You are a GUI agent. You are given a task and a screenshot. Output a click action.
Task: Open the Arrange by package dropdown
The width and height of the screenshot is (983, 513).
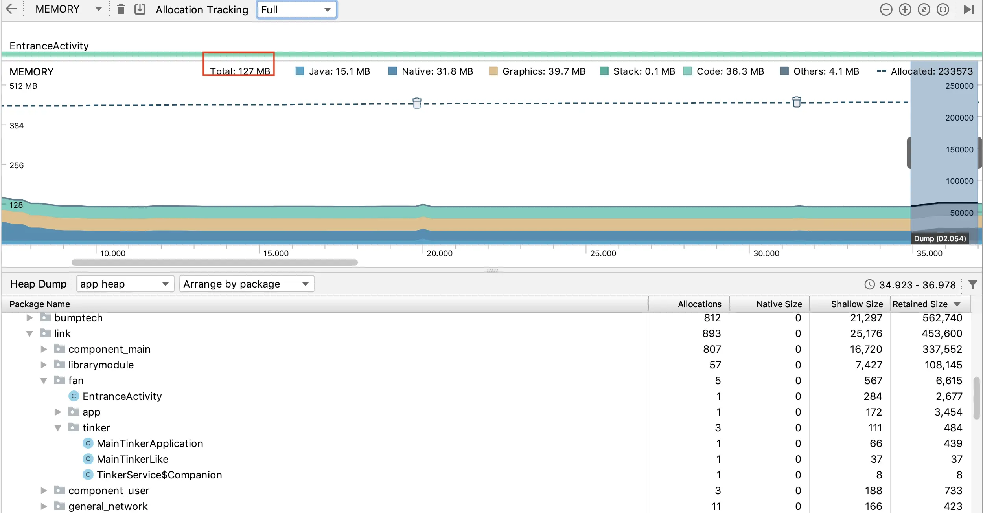(x=247, y=284)
